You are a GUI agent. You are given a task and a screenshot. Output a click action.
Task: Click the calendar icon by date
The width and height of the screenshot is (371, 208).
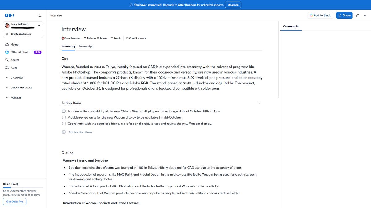pyautogui.click(x=85, y=38)
